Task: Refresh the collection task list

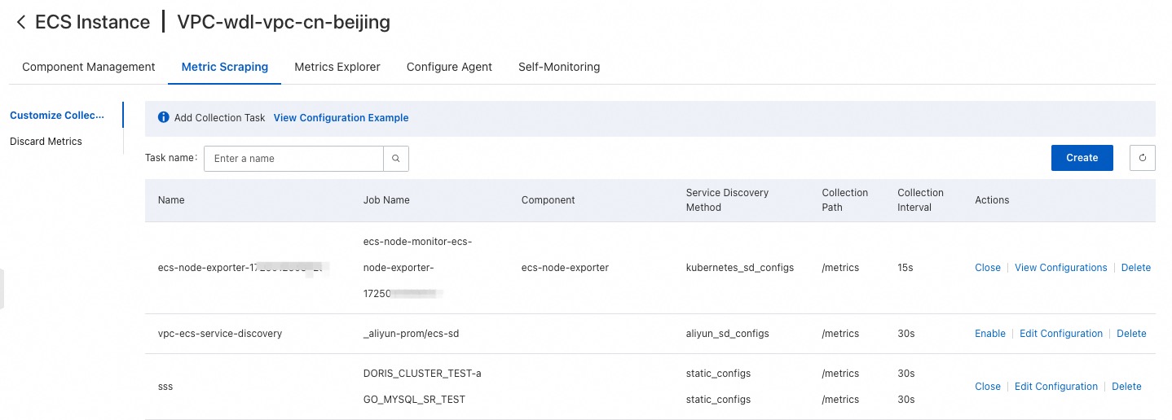Action: coord(1142,158)
